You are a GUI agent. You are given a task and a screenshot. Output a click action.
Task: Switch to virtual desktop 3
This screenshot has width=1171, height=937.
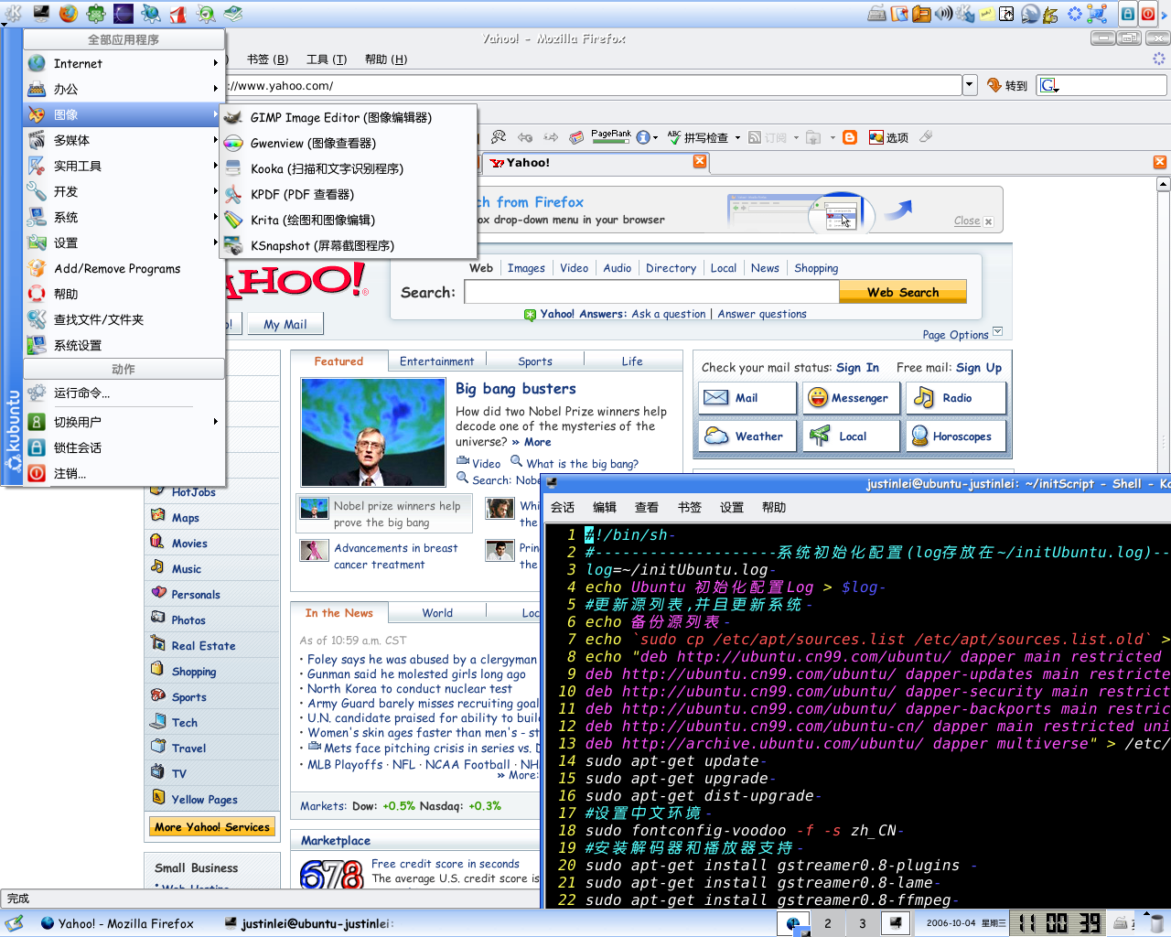(862, 923)
